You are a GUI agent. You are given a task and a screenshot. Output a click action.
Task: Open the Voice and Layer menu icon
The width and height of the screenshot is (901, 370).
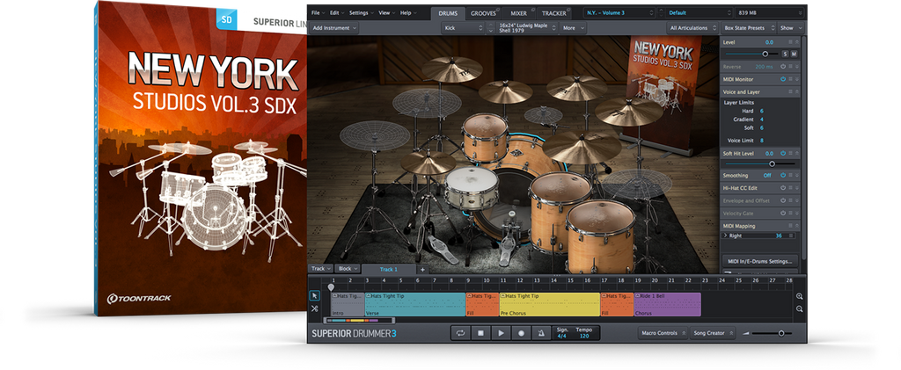pyautogui.click(x=790, y=91)
